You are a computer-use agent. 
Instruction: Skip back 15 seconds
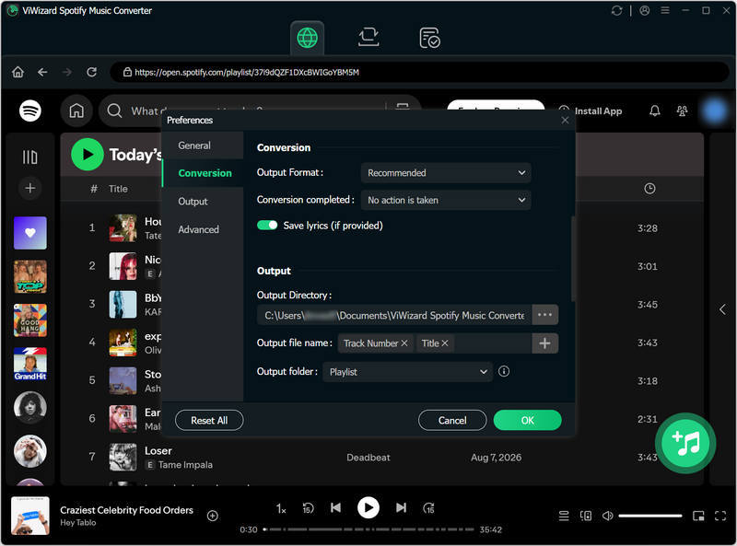[x=308, y=508]
